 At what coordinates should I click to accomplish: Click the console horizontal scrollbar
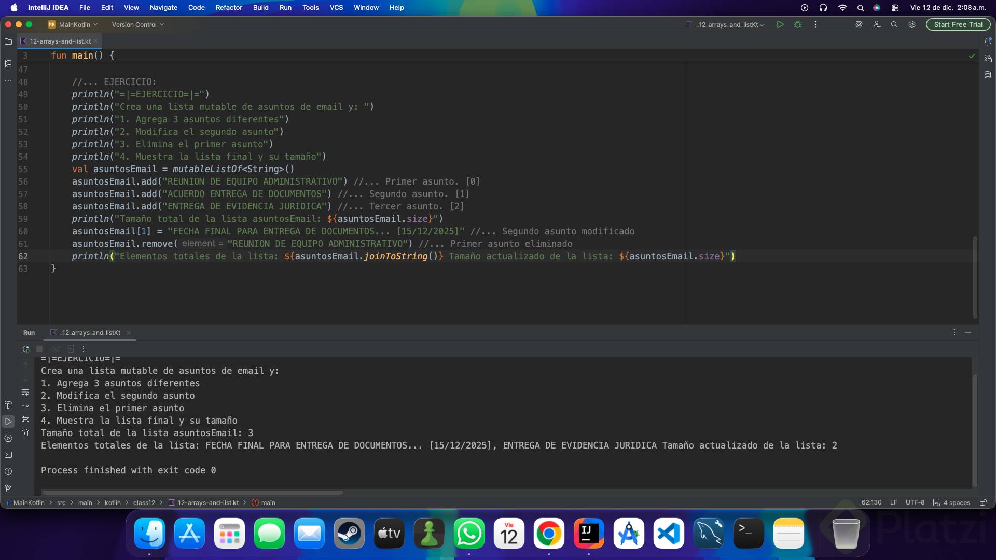click(192, 493)
